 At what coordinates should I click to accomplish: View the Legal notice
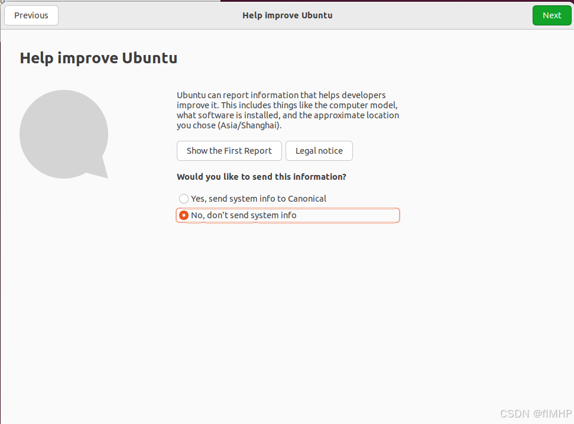point(319,151)
